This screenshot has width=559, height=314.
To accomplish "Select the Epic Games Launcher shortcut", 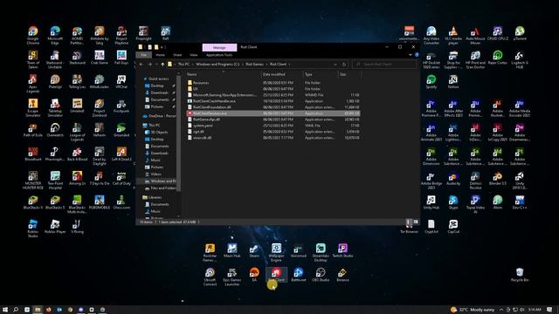I will [x=232, y=276].
